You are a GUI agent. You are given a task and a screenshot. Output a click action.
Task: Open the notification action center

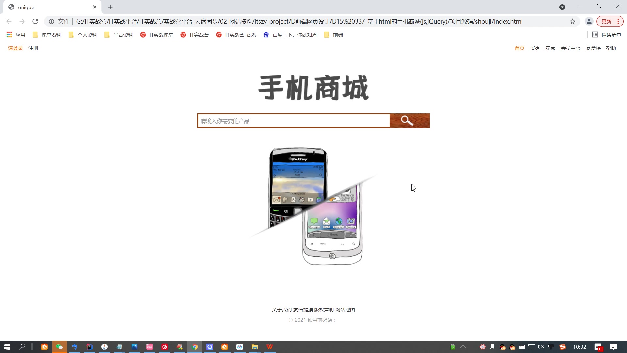tap(614, 347)
